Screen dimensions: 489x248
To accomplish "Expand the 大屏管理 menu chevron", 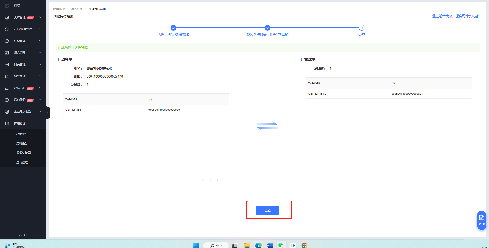I will [x=40, y=17].
